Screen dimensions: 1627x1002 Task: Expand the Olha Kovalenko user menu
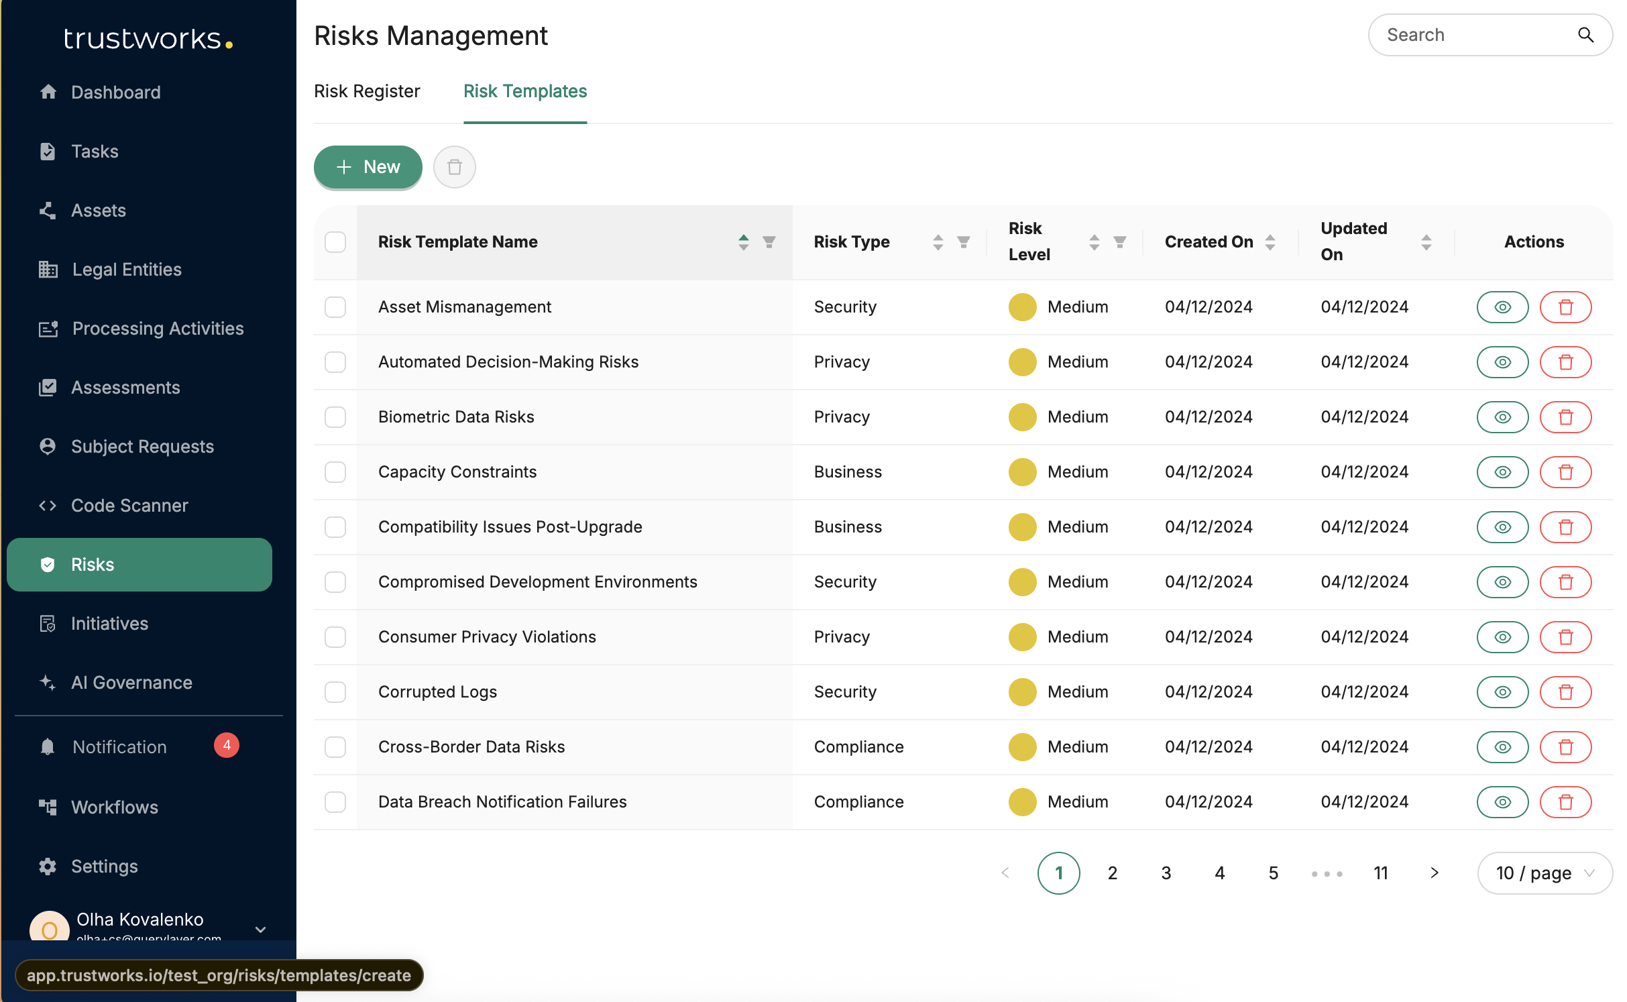tap(261, 929)
